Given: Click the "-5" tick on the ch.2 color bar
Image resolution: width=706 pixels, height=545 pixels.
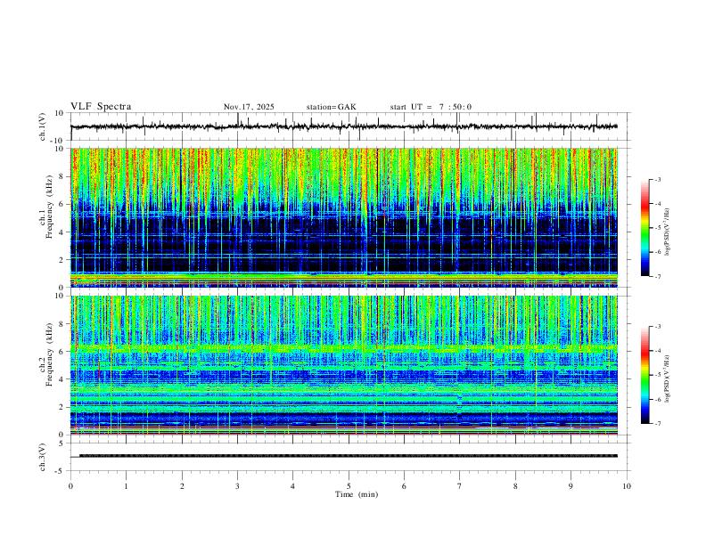Looking at the screenshot, I should [658, 375].
